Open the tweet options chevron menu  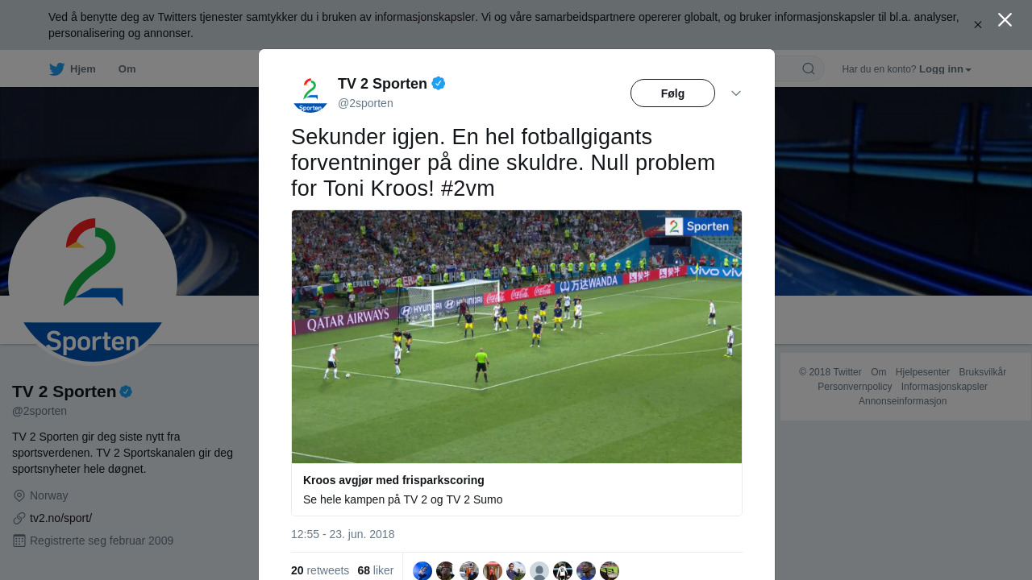pos(736,93)
